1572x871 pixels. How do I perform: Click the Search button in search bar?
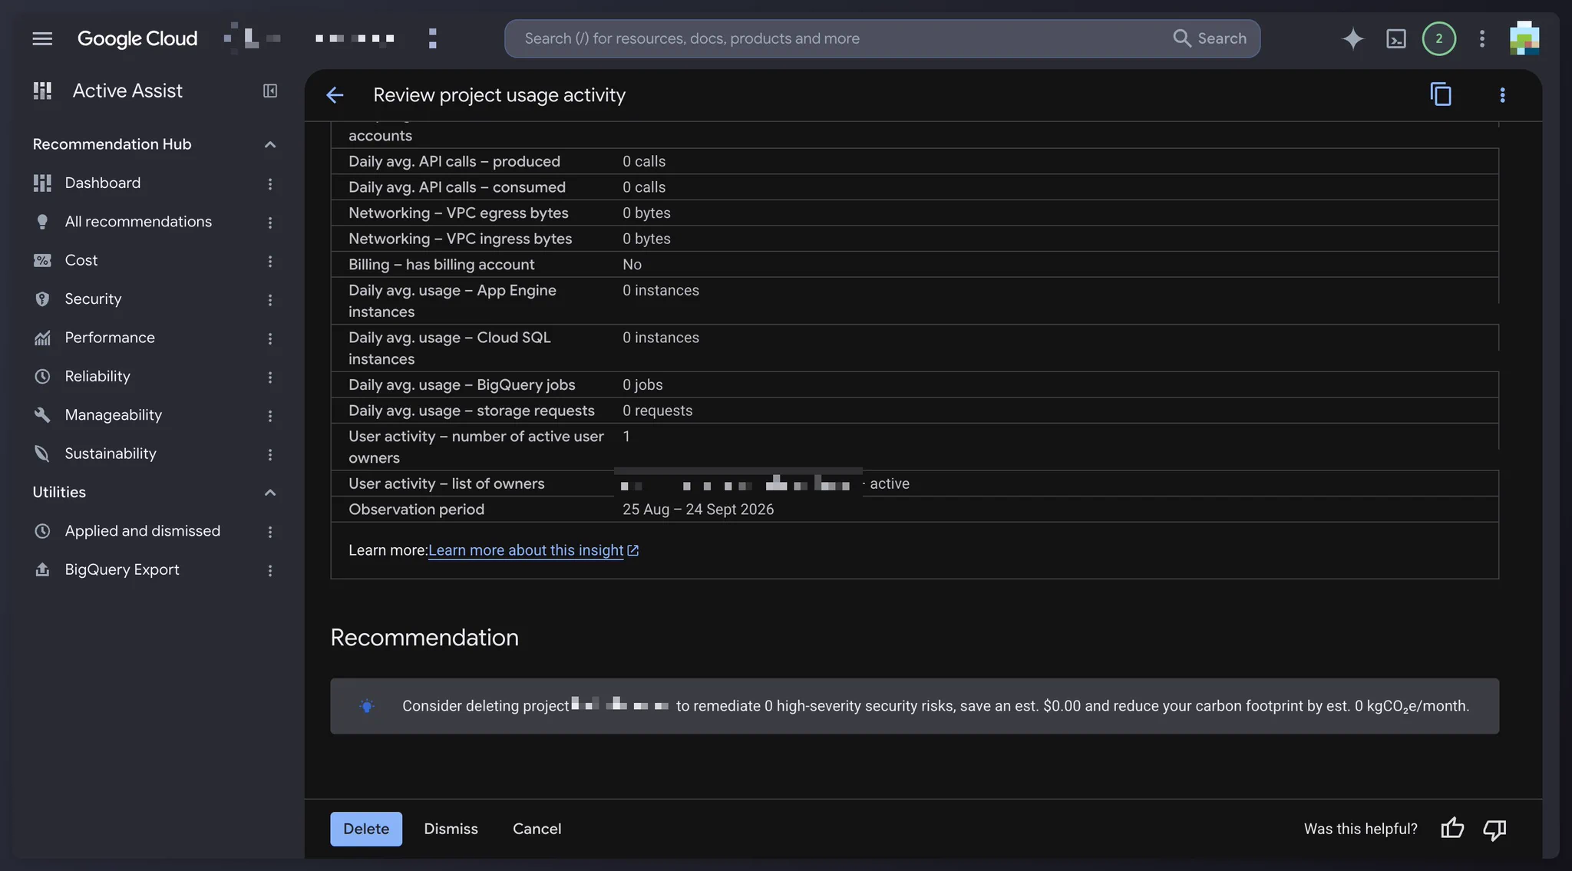[x=1210, y=38]
